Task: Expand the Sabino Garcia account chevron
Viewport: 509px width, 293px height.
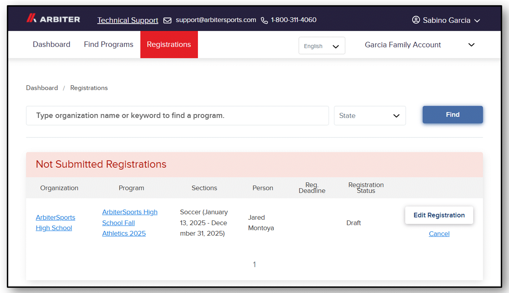Action: [x=477, y=21]
